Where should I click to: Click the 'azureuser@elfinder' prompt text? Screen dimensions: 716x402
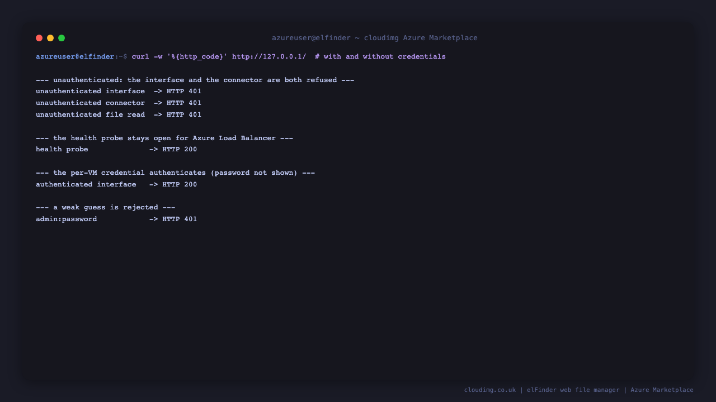(75, 57)
